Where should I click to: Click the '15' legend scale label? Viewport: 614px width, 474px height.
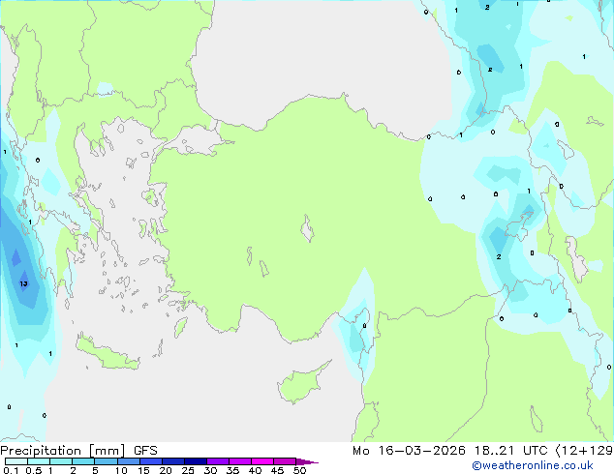click(143, 470)
